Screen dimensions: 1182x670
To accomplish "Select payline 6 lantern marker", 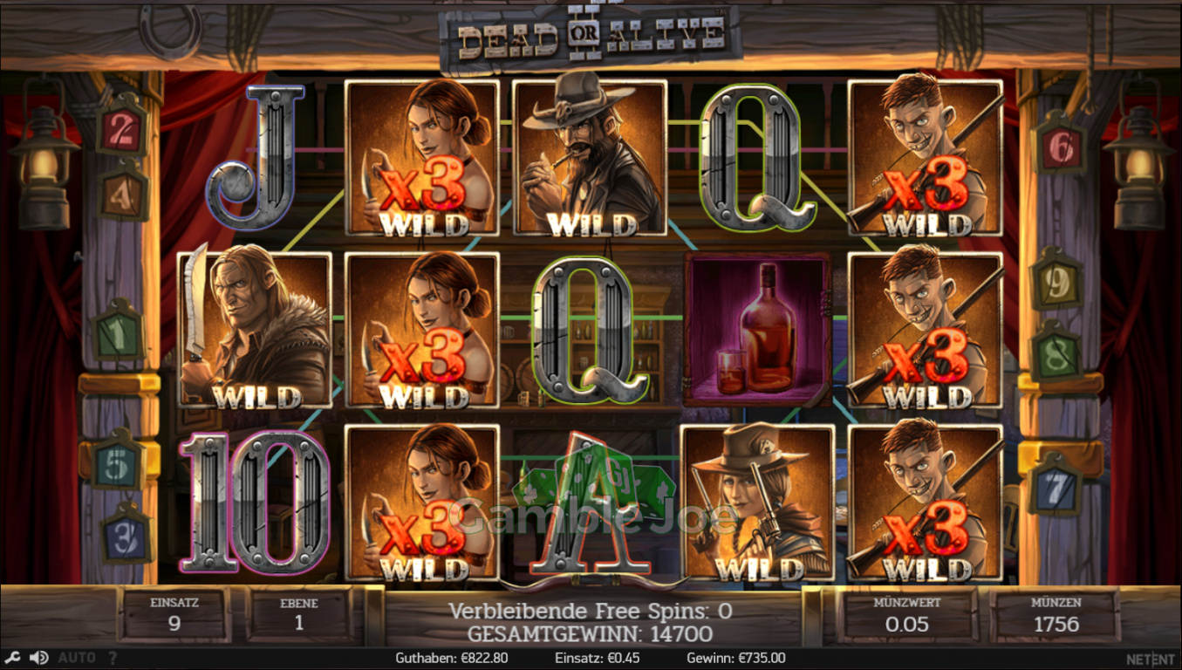I will click(x=1060, y=146).
